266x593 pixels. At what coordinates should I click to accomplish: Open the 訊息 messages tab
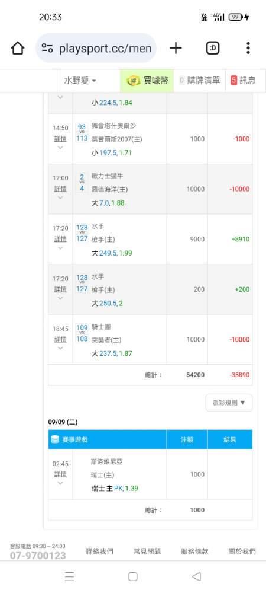(243, 81)
